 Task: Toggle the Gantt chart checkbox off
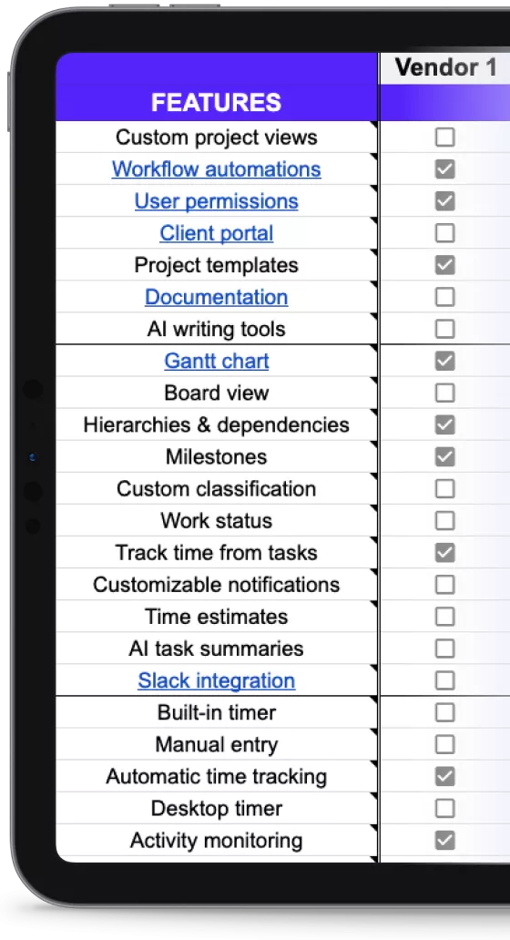[x=444, y=361]
